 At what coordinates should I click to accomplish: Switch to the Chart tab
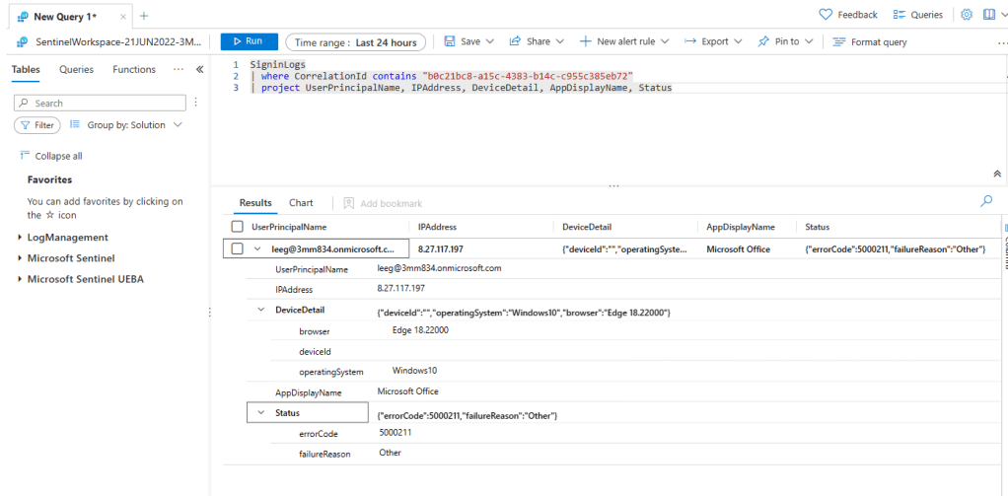pos(301,203)
